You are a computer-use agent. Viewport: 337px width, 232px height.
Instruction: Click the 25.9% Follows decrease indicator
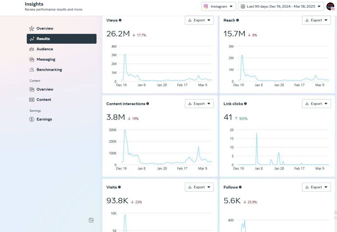(250, 202)
